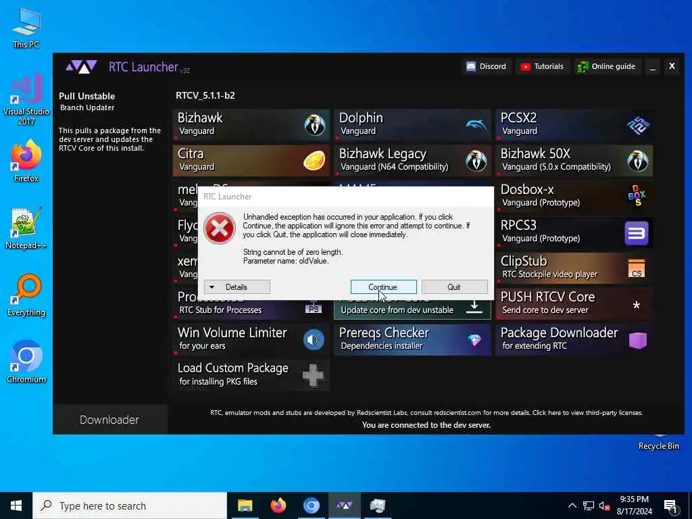Select the Dolphin Vanguard tile title
This screenshot has height=519, width=692.
(x=361, y=118)
